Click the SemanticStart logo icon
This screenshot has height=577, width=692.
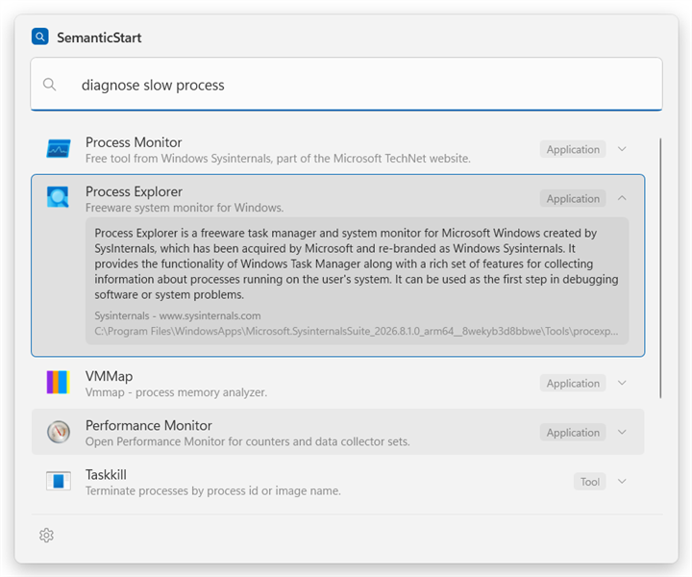40,37
